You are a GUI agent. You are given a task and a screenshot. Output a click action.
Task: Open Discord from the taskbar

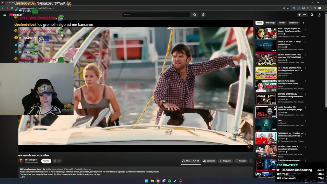click(163, 181)
